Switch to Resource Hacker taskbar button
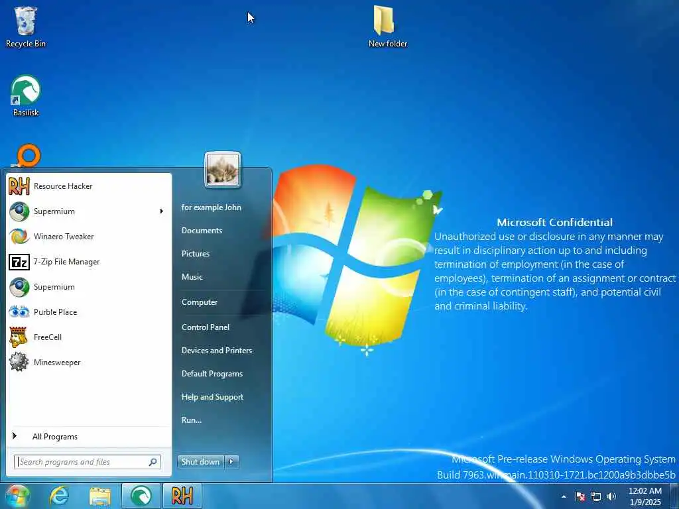This screenshot has height=509, width=679. [x=182, y=496]
